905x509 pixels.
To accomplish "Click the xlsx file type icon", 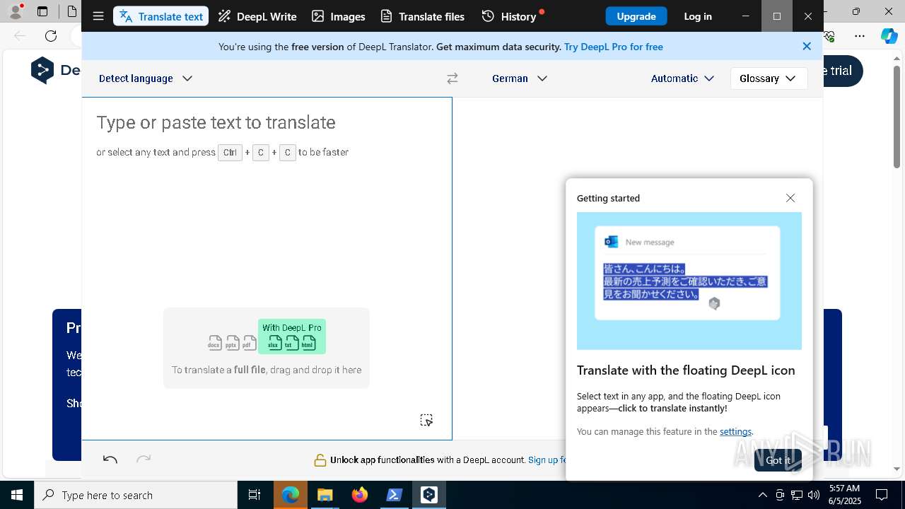I will tap(274, 343).
